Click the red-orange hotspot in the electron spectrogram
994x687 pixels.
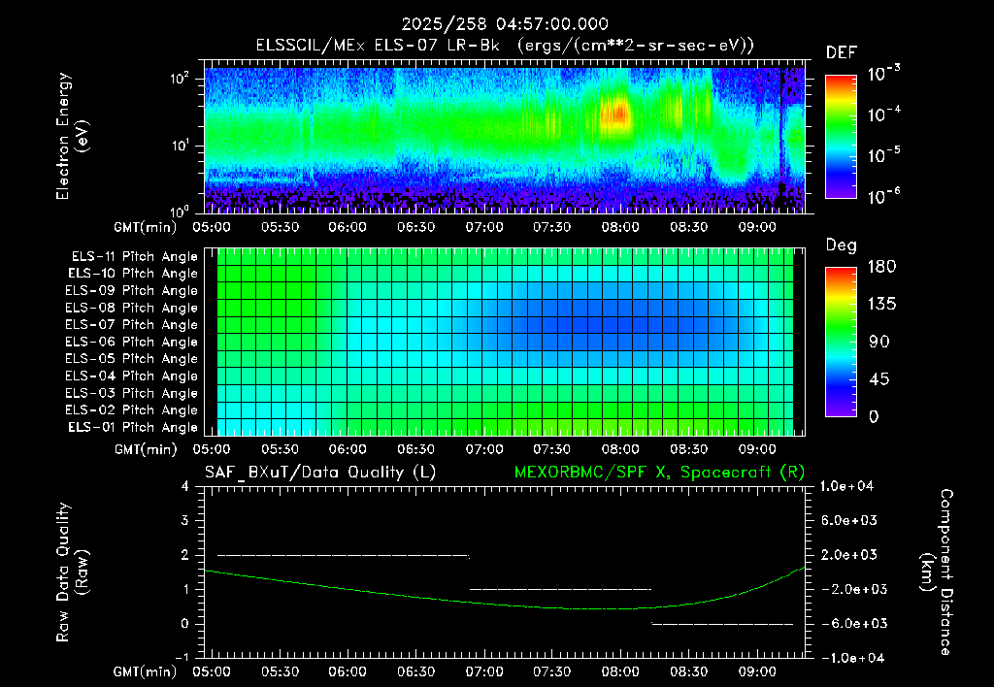pyautogui.click(x=618, y=114)
